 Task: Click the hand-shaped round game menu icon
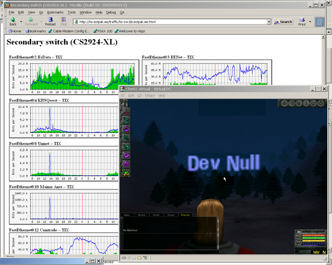click(x=299, y=103)
